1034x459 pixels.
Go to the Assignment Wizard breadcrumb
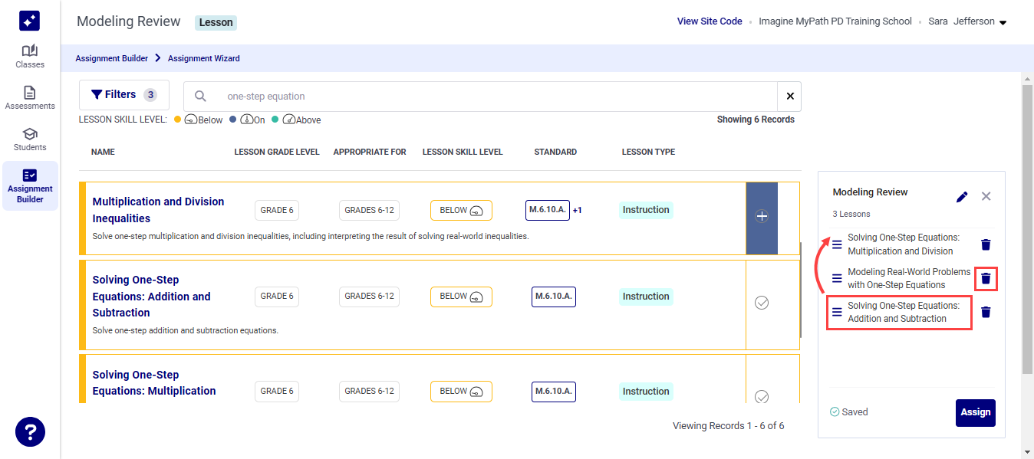pyautogui.click(x=204, y=58)
